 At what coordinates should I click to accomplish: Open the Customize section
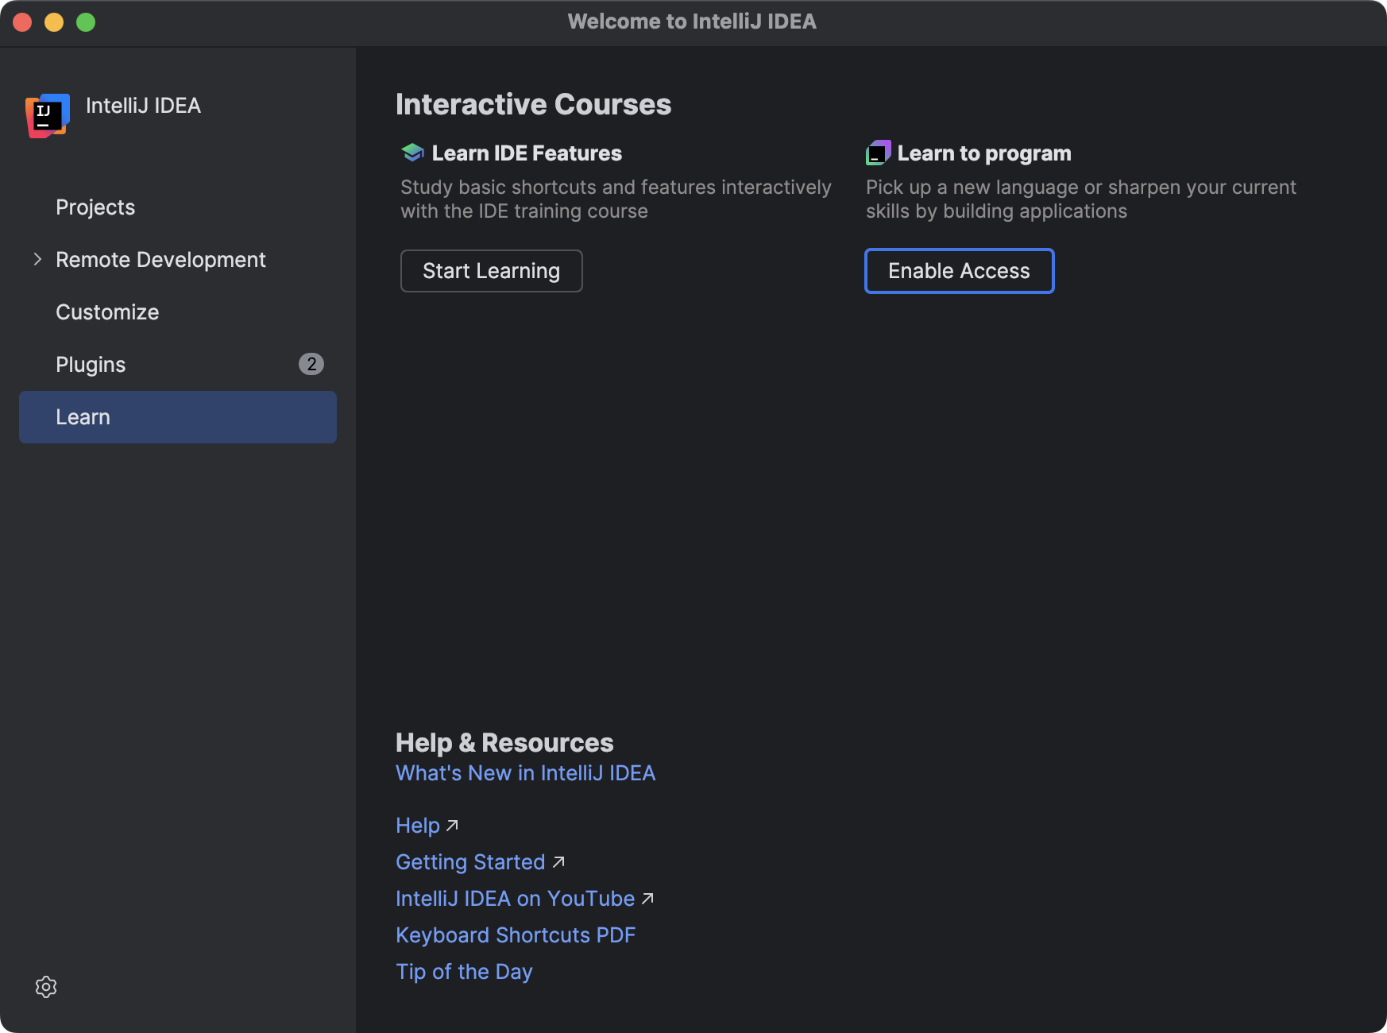tap(106, 311)
